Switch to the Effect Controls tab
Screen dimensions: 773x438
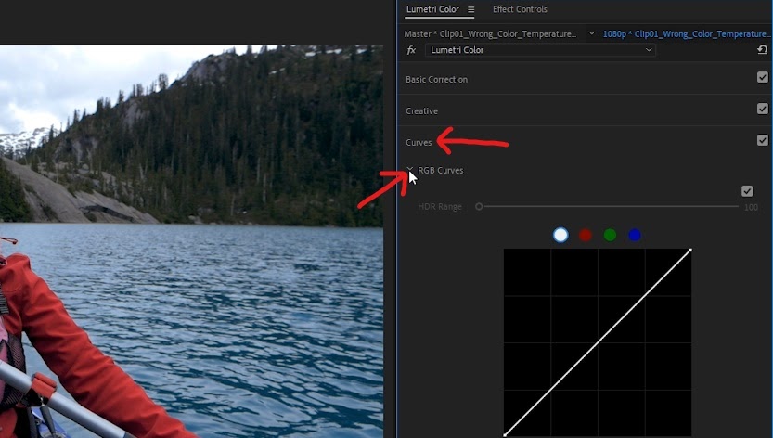tap(520, 9)
